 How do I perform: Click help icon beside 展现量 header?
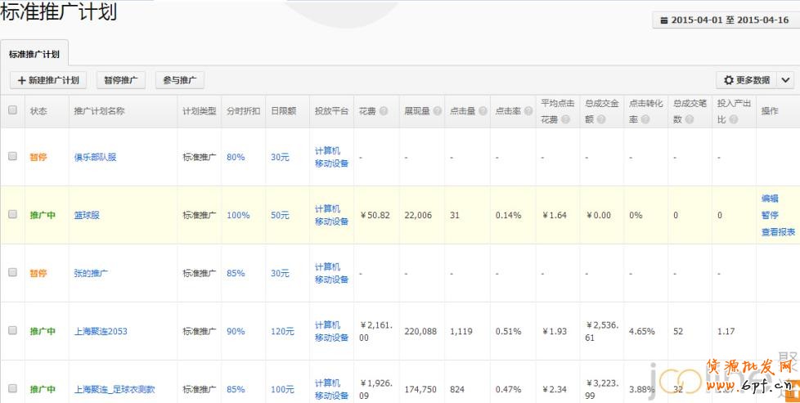tap(438, 111)
